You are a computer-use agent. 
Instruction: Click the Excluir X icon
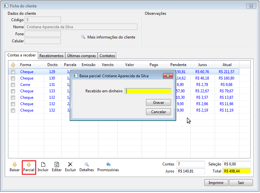70,164
